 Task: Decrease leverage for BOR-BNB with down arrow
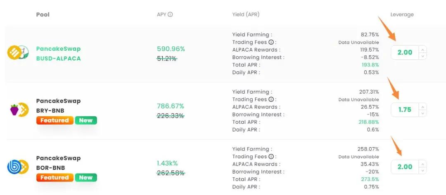point(423,170)
